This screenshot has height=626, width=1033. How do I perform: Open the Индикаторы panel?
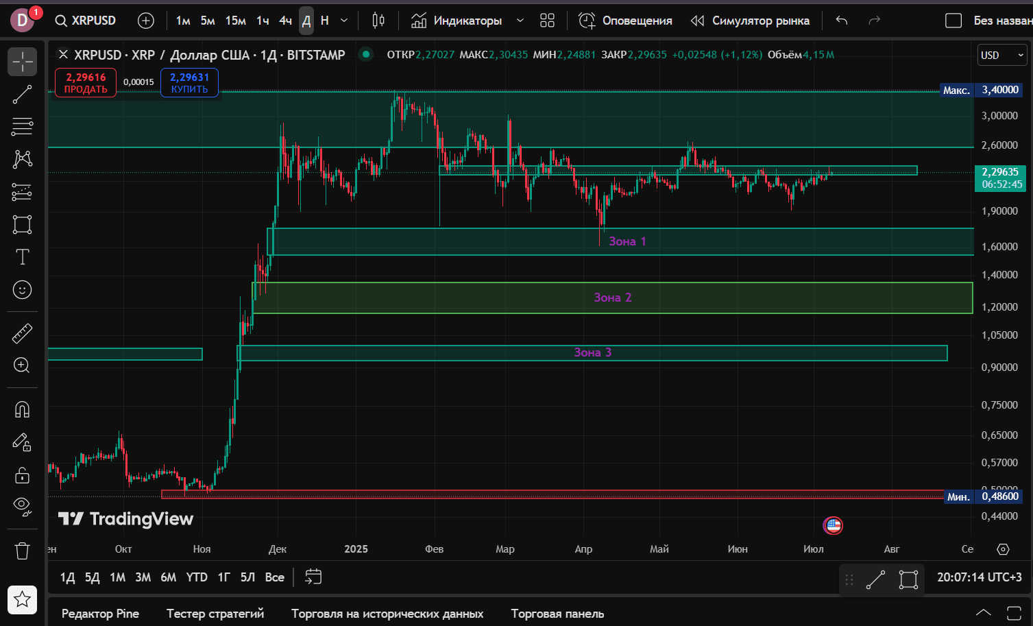457,21
